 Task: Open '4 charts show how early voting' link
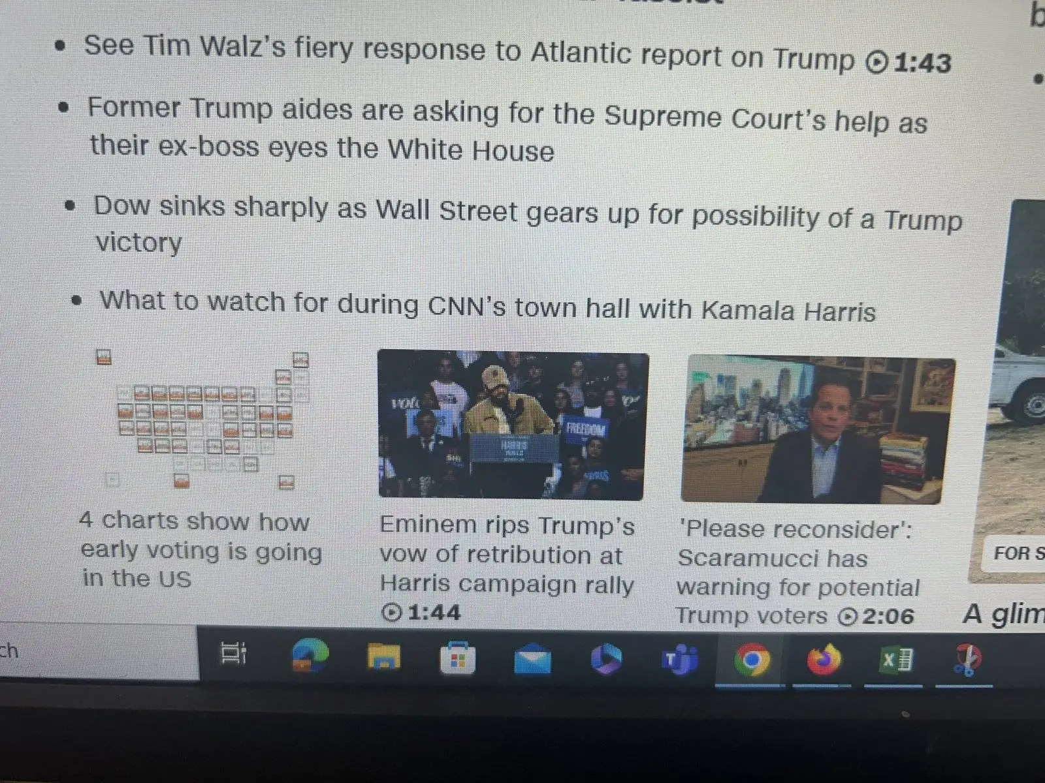(201, 550)
